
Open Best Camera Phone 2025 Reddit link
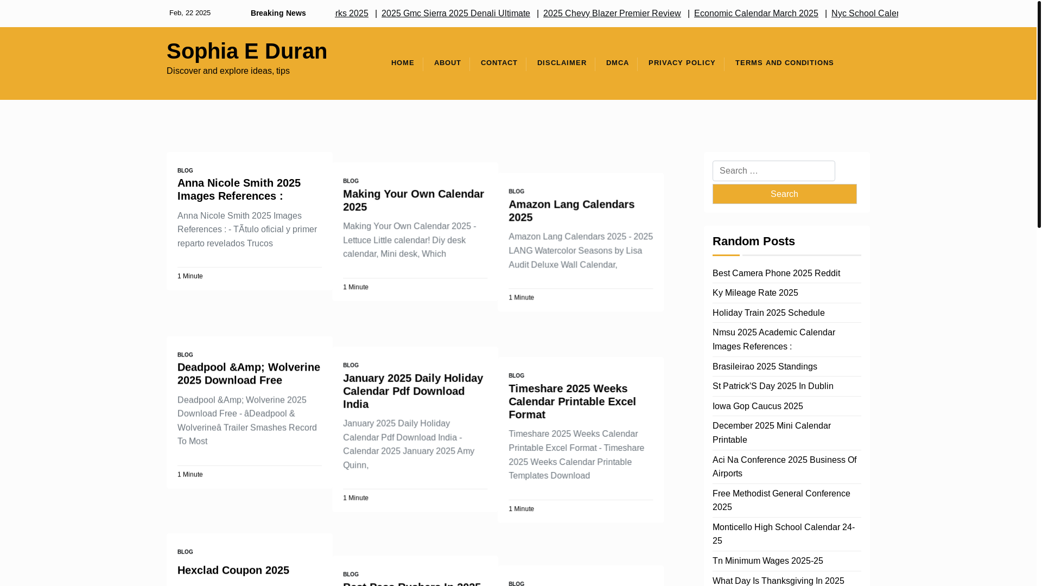tap(776, 273)
